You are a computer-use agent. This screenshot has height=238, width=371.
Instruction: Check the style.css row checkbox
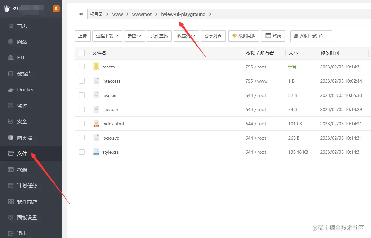tap(82, 152)
